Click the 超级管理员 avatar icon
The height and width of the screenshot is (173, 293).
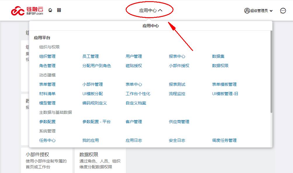pyautogui.click(x=246, y=10)
